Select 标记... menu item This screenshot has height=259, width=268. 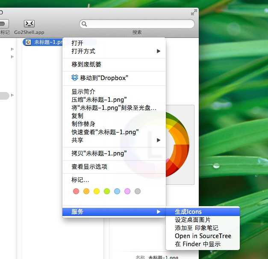(x=114, y=180)
